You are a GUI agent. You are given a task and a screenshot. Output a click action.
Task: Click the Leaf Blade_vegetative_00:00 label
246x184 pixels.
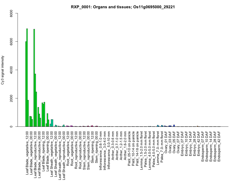point(31,153)
